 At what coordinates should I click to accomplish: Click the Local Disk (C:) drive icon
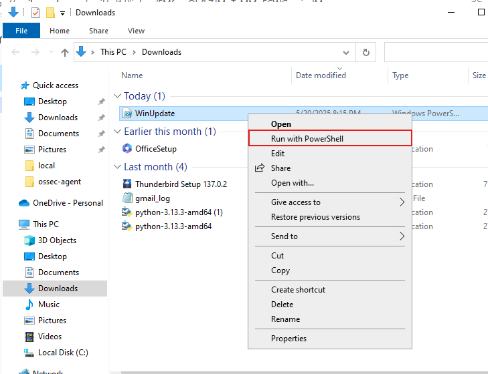tap(29, 353)
